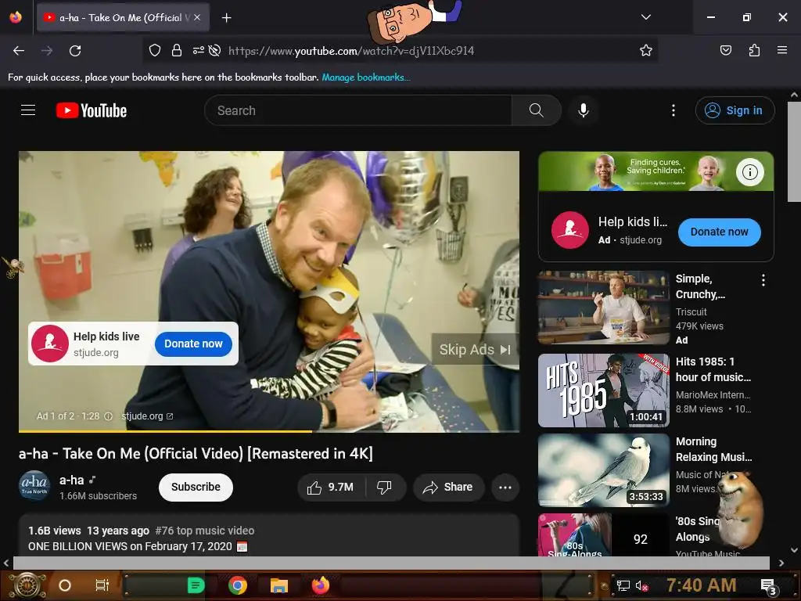This screenshot has height=601, width=801.
Task: Click the vertical page scrollbar thumb
Action: [794, 151]
